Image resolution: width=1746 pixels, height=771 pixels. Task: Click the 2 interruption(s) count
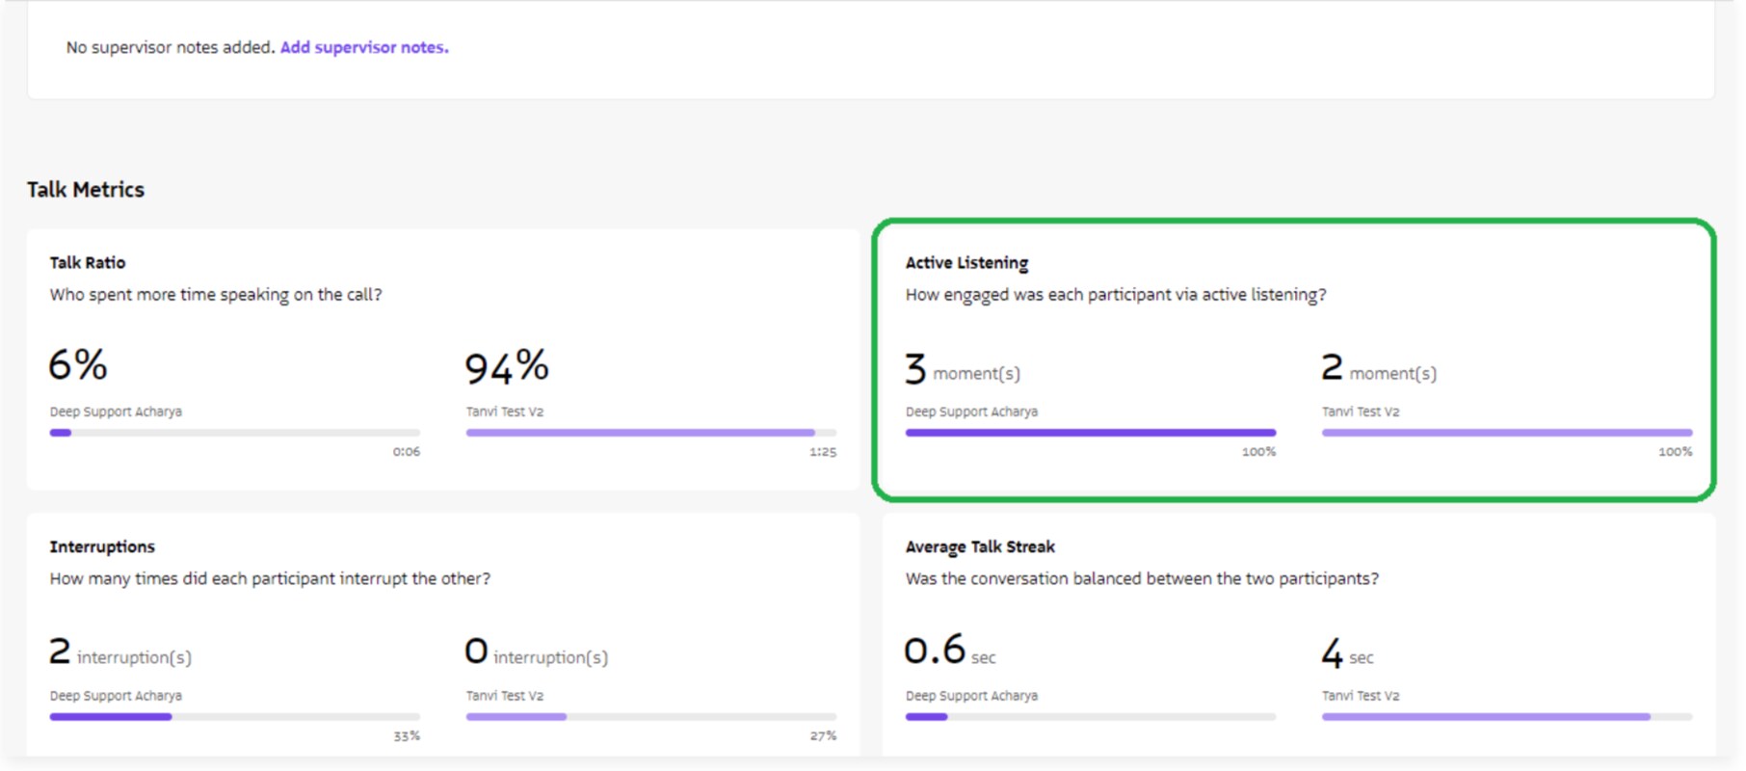point(120,653)
